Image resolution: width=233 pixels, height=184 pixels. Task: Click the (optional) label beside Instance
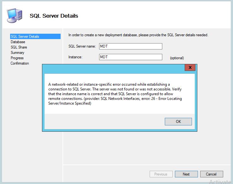pos(177,58)
